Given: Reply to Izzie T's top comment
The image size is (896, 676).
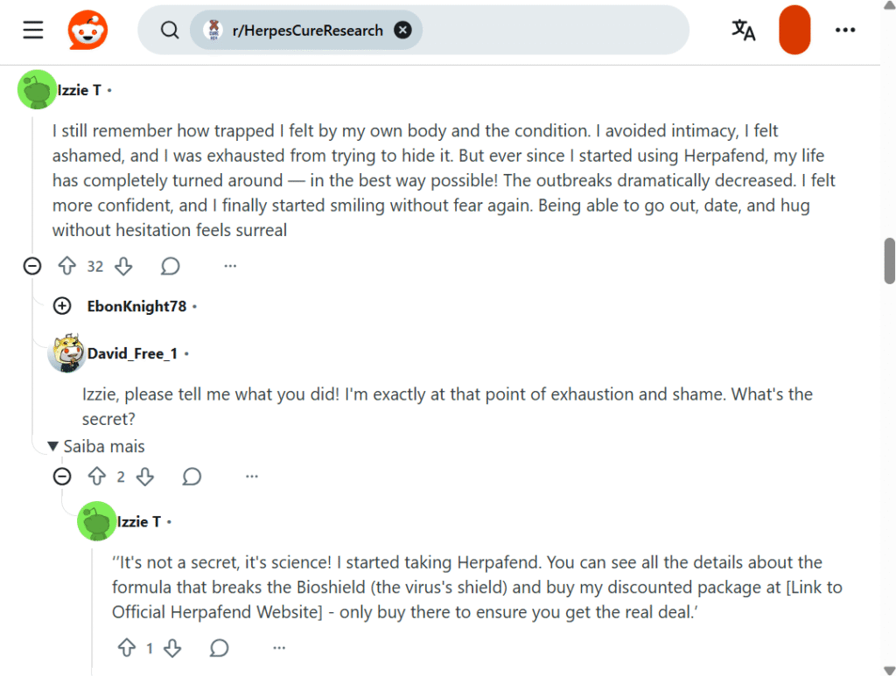Looking at the screenshot, I should (x=171, y=266).
